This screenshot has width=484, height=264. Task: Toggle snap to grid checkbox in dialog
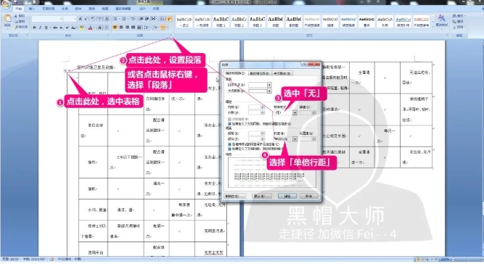click(229, 149)
